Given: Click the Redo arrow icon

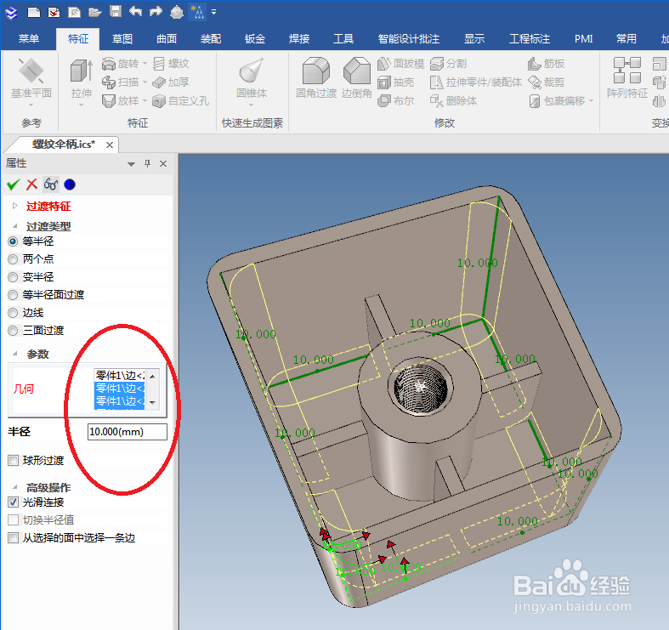Looking at the screenshot, I should coord(156,12).
